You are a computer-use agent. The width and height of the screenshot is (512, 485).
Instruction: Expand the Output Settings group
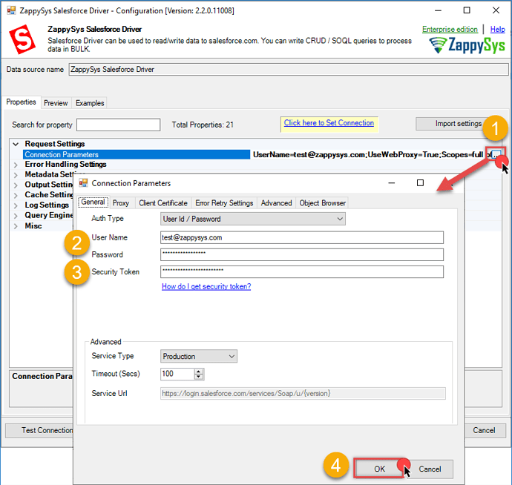(16, 185)
